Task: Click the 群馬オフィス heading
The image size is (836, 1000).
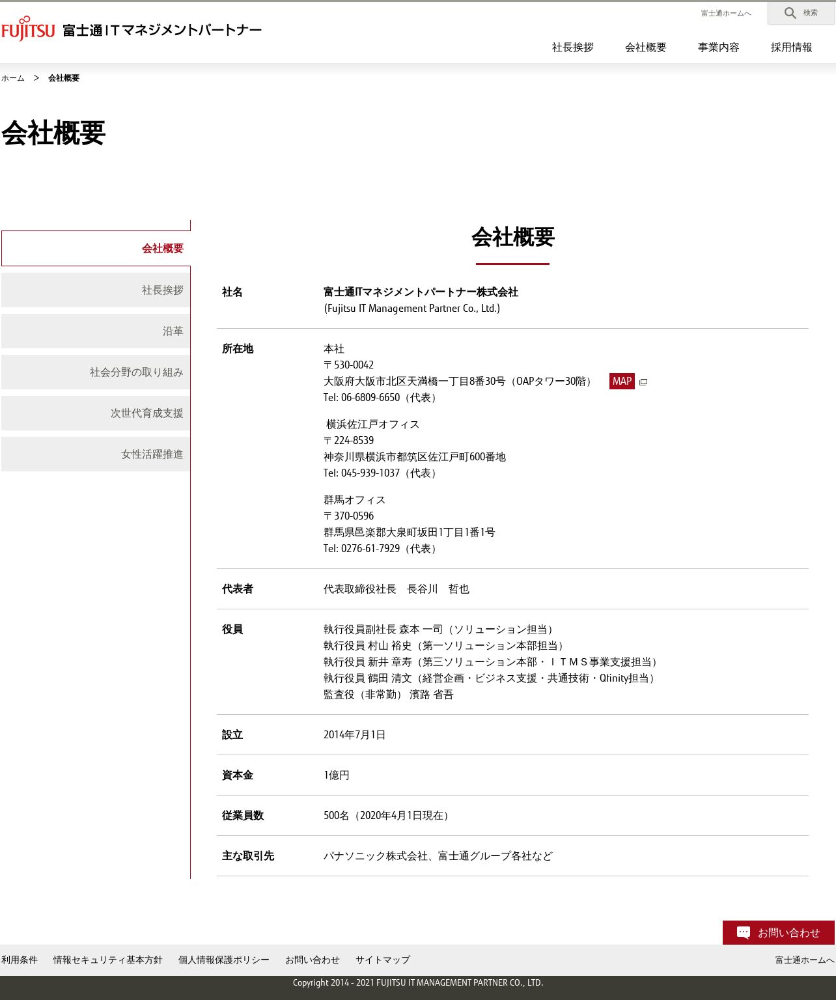Action: (355, 500)
